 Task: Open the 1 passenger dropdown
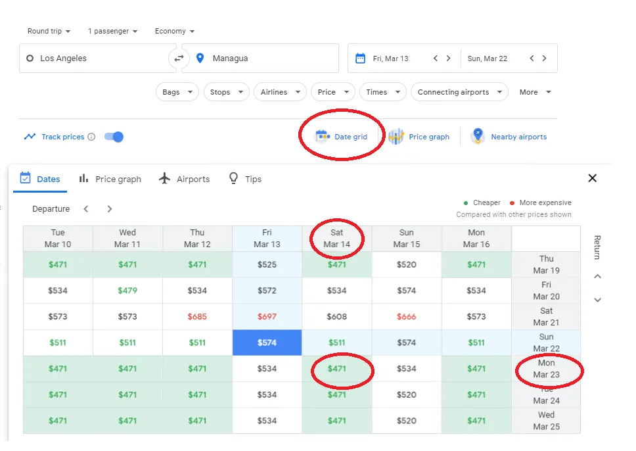tap(112, 31)
